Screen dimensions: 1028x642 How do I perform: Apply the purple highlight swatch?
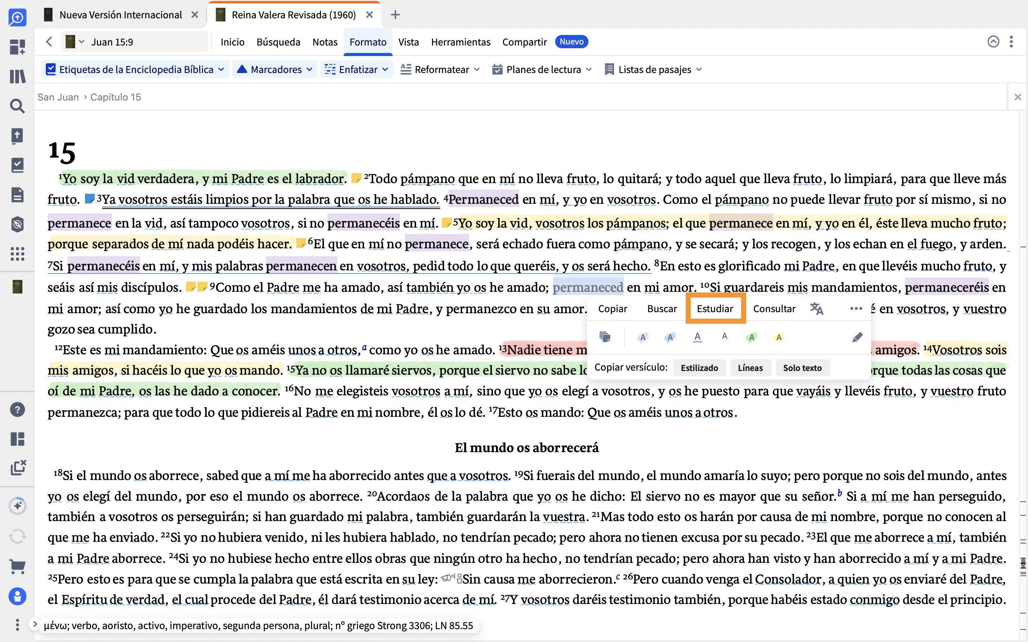coord(643,338)
